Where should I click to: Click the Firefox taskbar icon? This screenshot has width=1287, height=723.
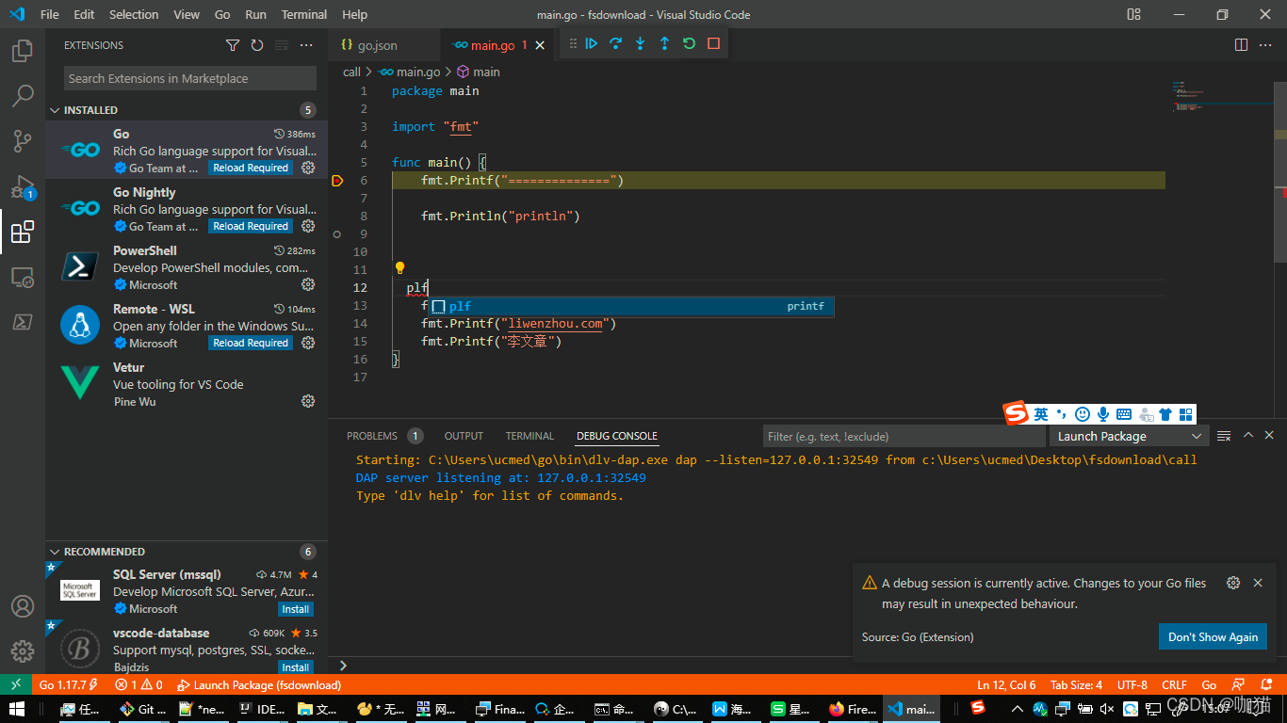853,709
